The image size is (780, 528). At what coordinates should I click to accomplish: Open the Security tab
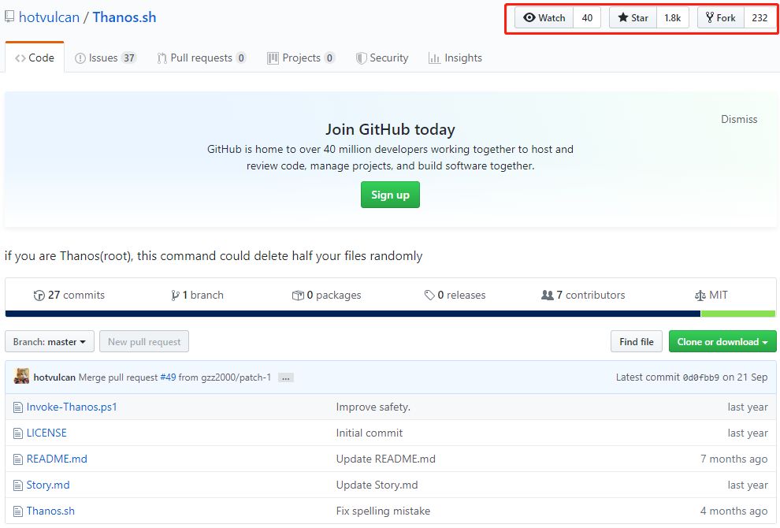click(x=382, y=58)
